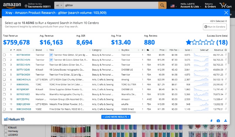The height and width of the screenshot is (137, 235).
Task: Open the All departments search dropdown
Action: click(x=59, y=5)
